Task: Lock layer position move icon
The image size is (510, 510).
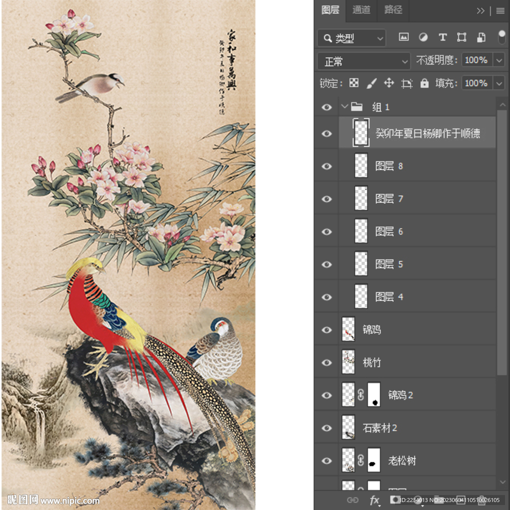Action: [389, 83]
